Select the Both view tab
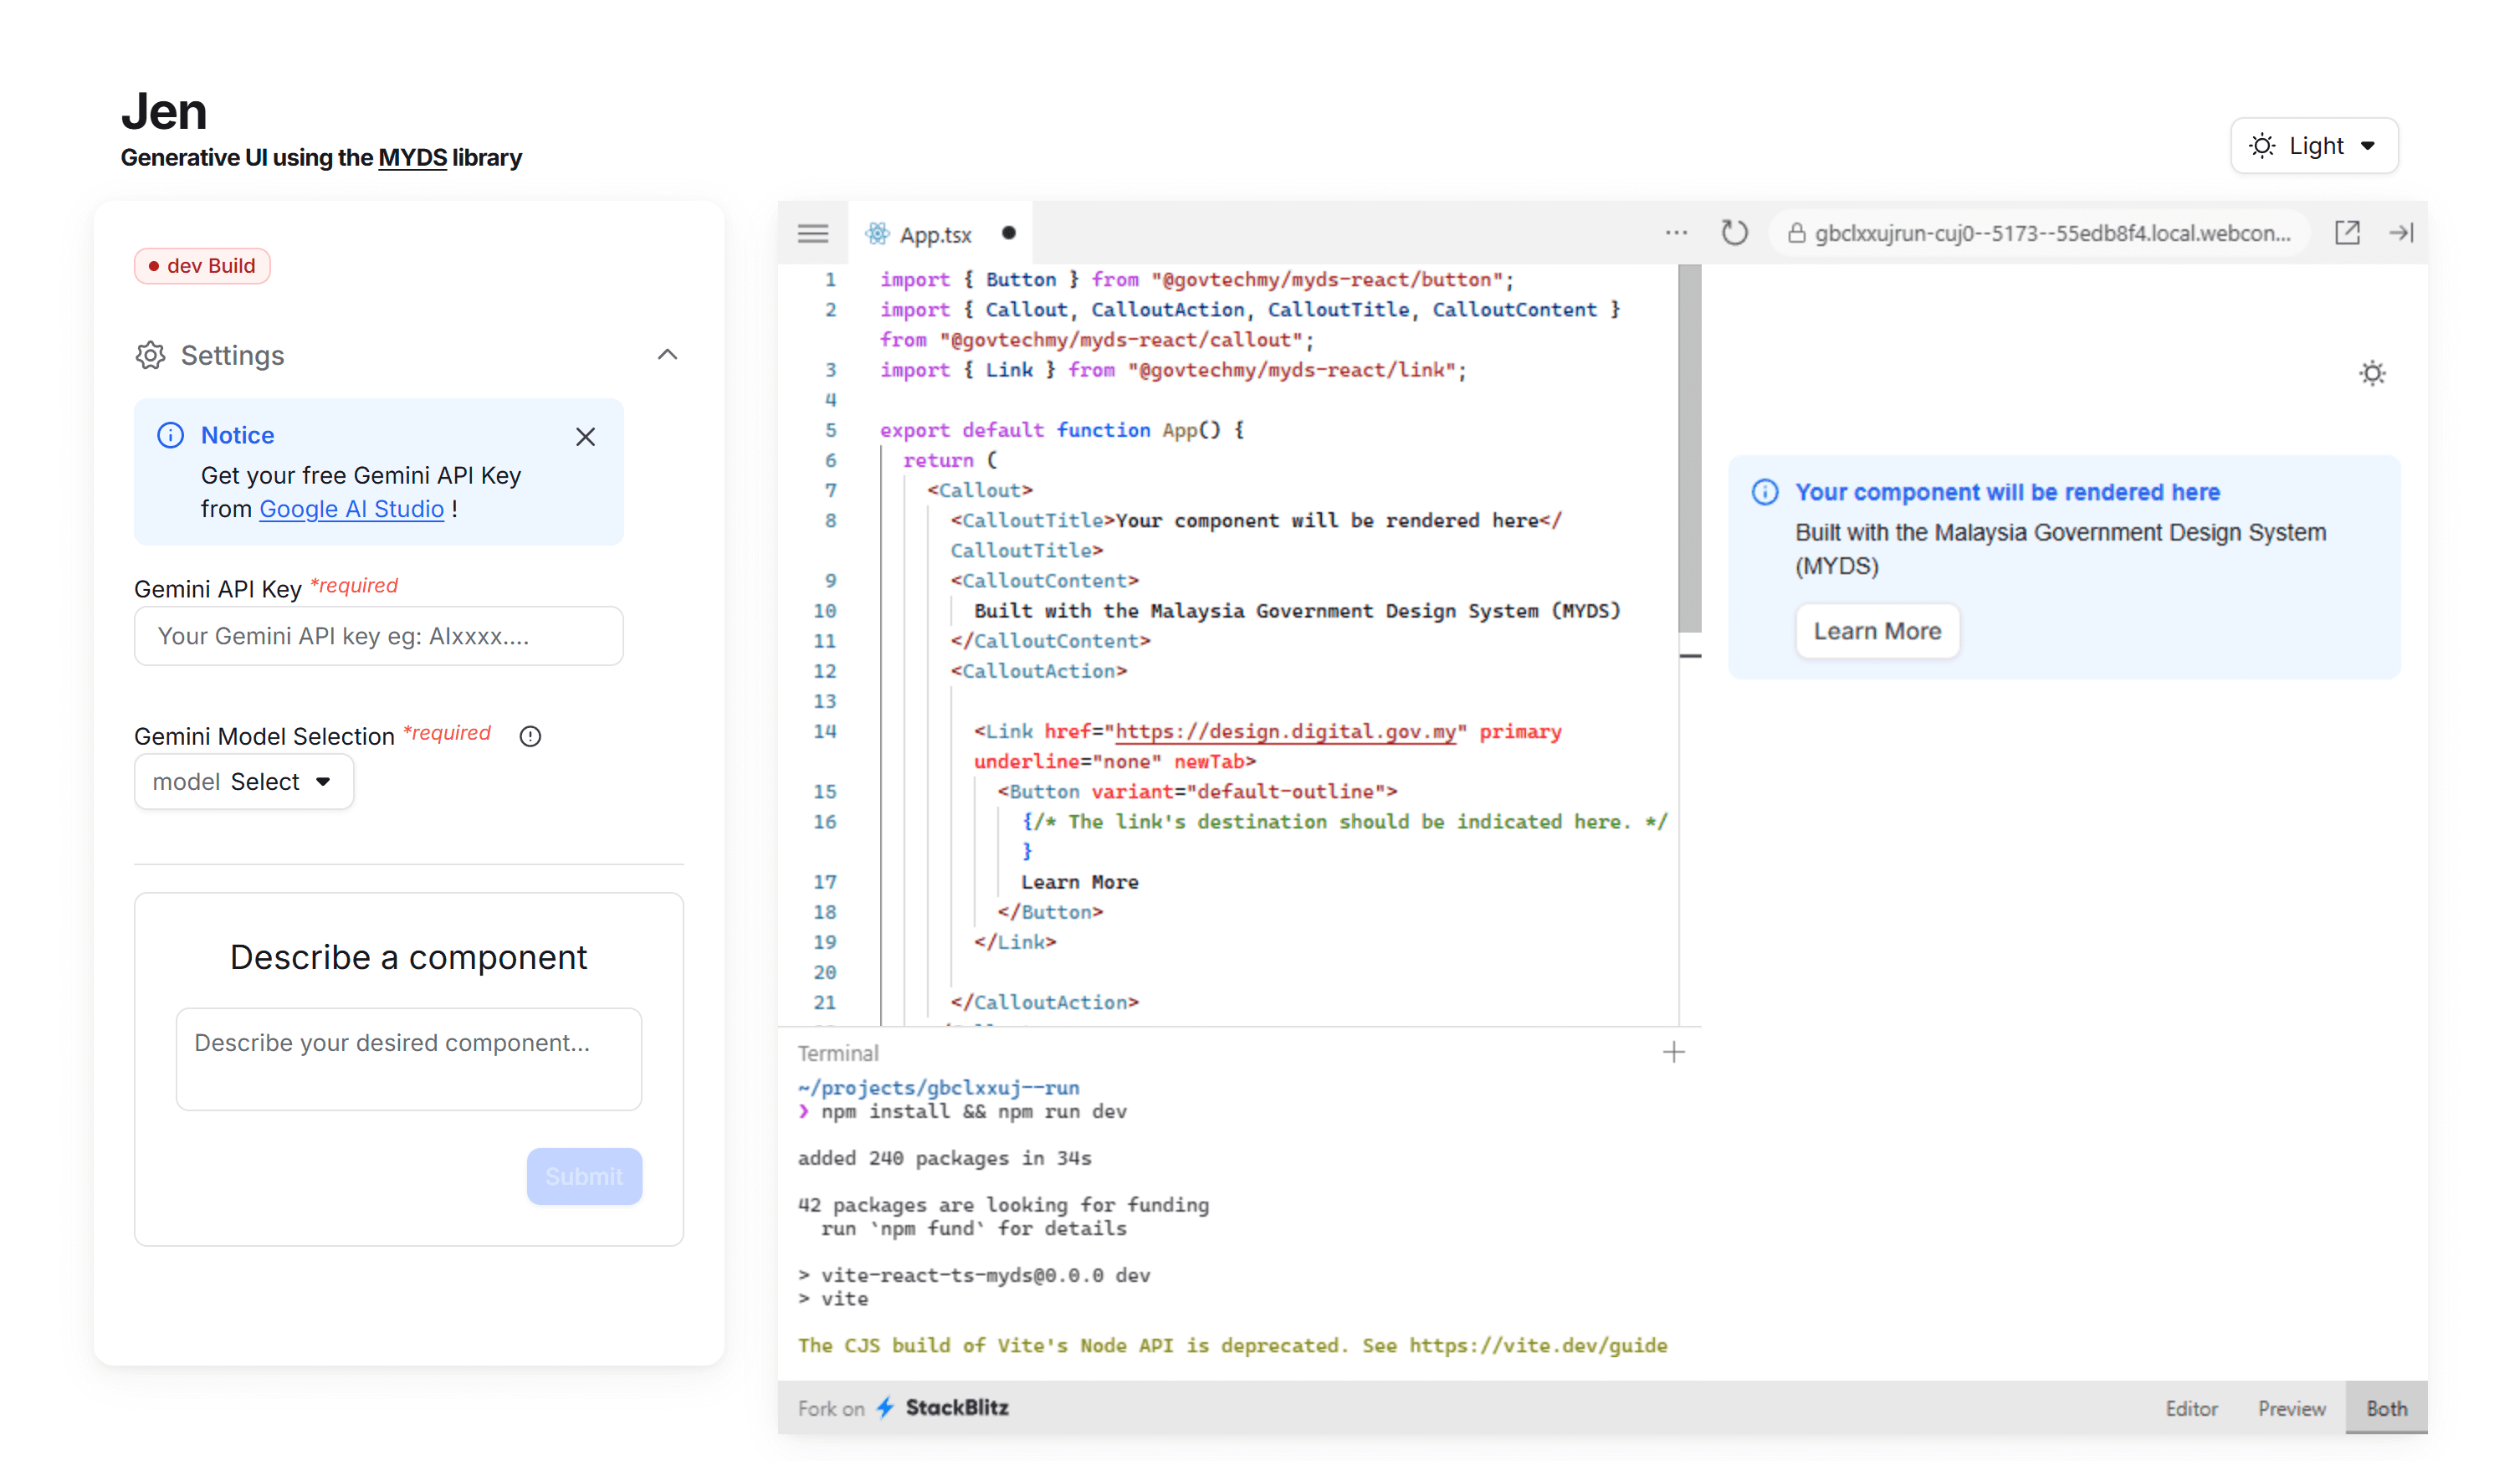This screenshot has height=1461, width=2520. 2386,1408
